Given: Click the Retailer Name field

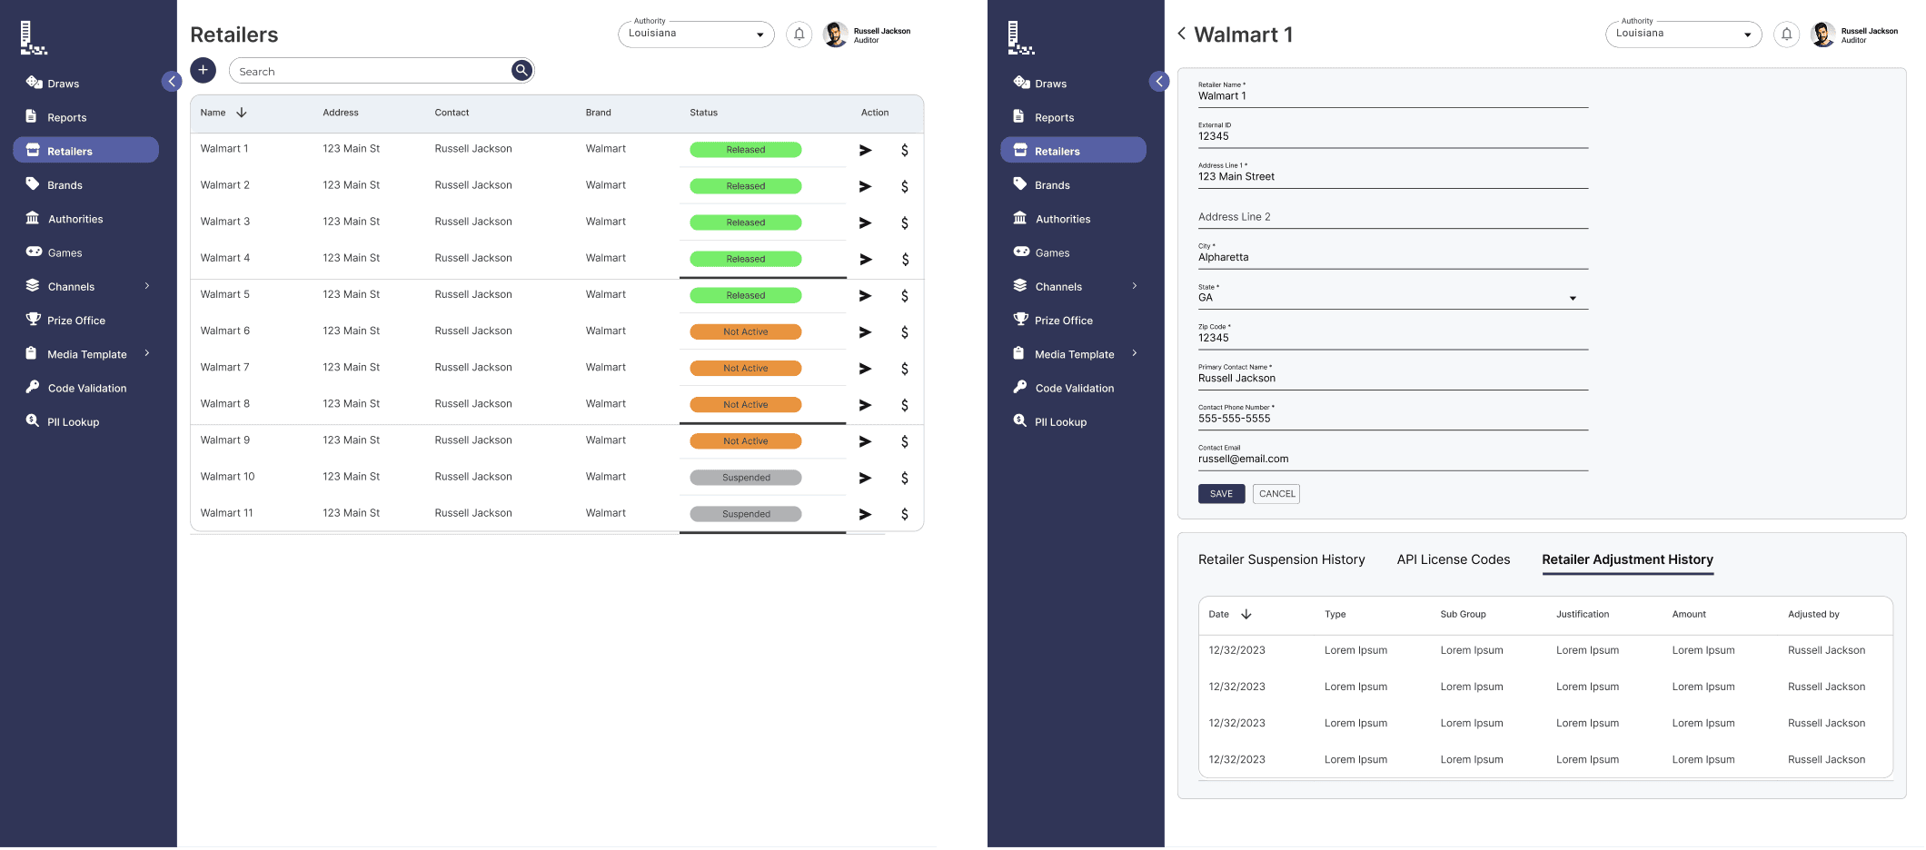Looking at the screenshot, I should pyautogui.click(x=1393, y=94).
